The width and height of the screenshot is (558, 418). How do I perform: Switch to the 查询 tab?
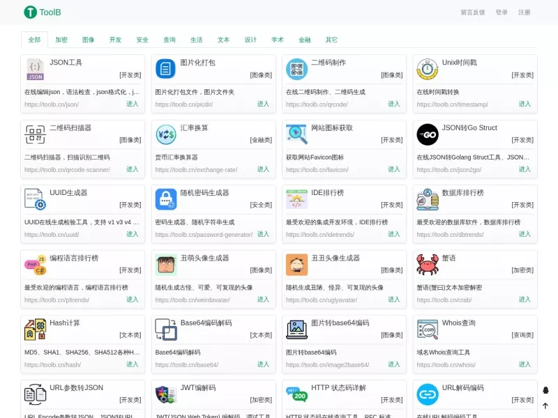pos(169,40)
